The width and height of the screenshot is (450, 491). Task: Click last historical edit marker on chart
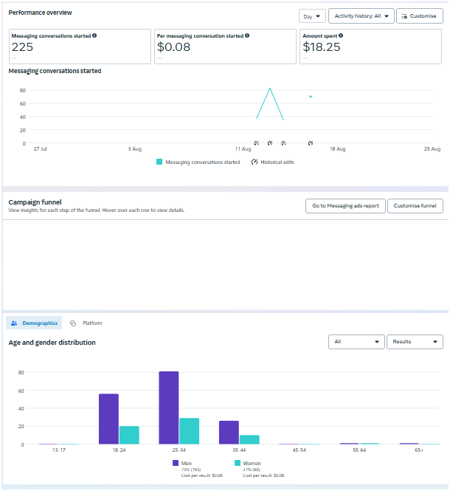click(x=311, y=143)
